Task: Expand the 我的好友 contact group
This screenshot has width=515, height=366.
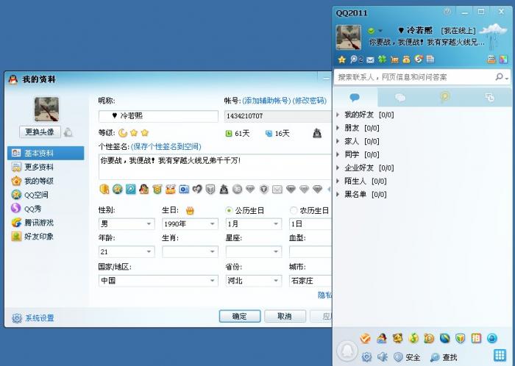Action: (338, 115)
